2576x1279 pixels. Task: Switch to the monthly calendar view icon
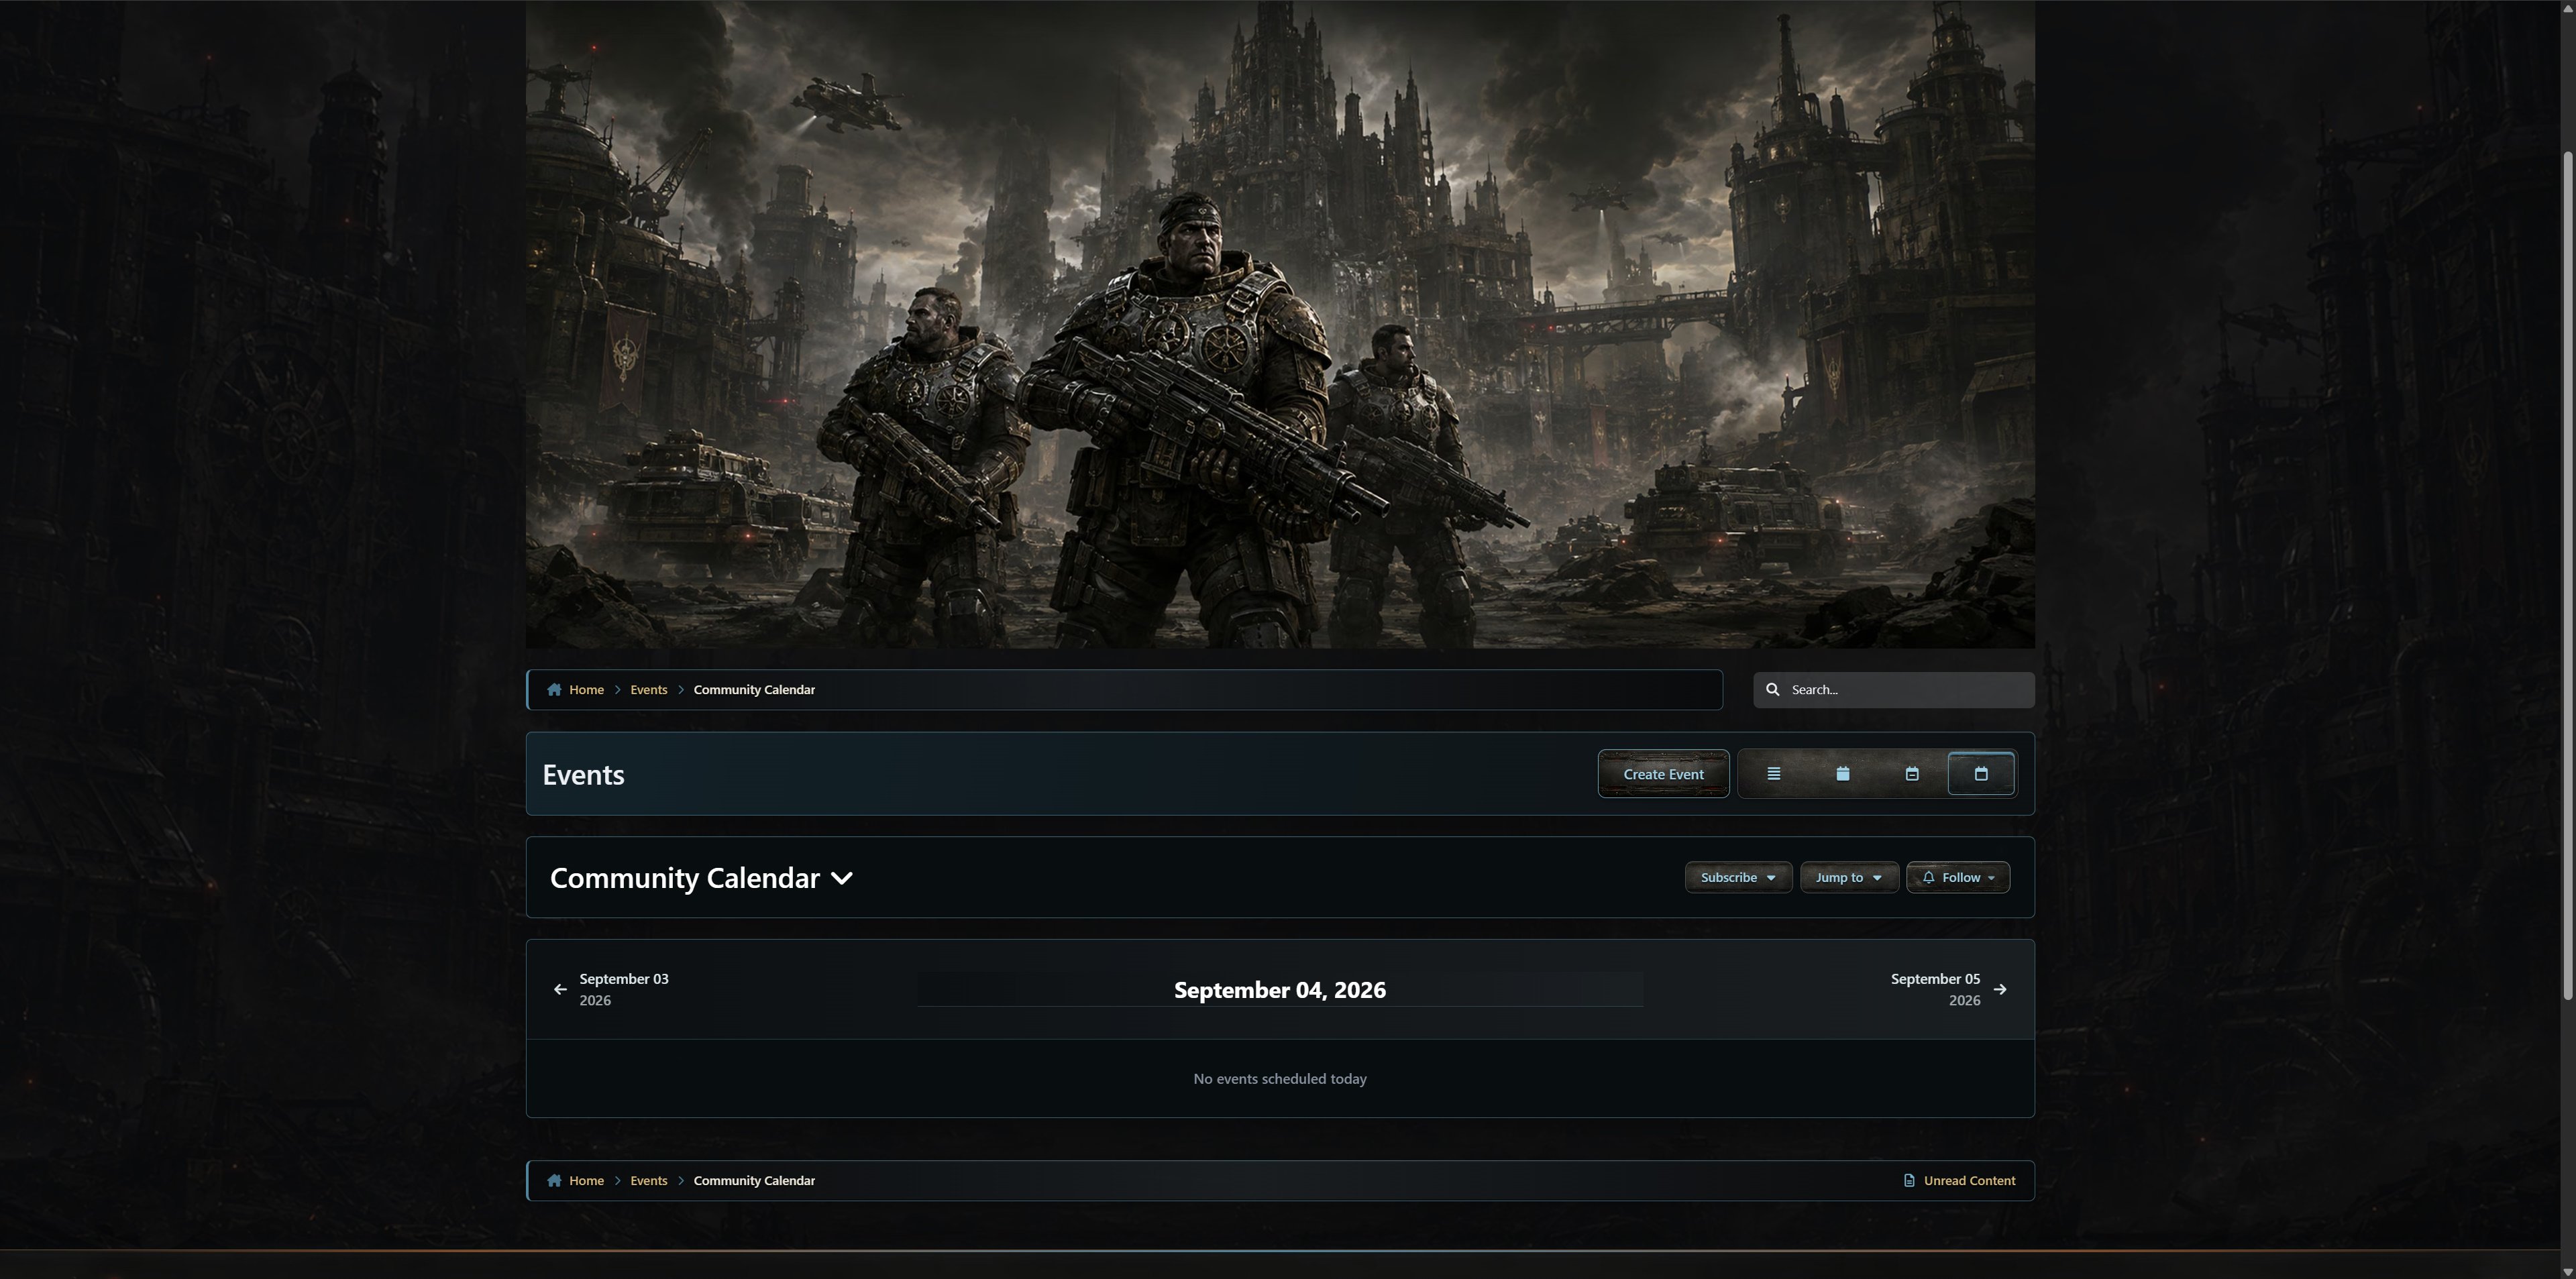(1842, 774)
